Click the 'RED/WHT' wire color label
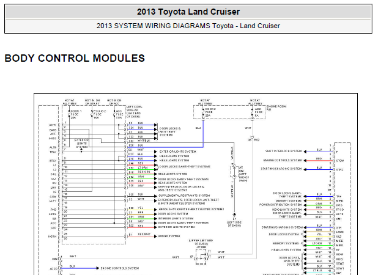Image resolution: width=378 pixels, height=275 pixels. click(144, 234)
